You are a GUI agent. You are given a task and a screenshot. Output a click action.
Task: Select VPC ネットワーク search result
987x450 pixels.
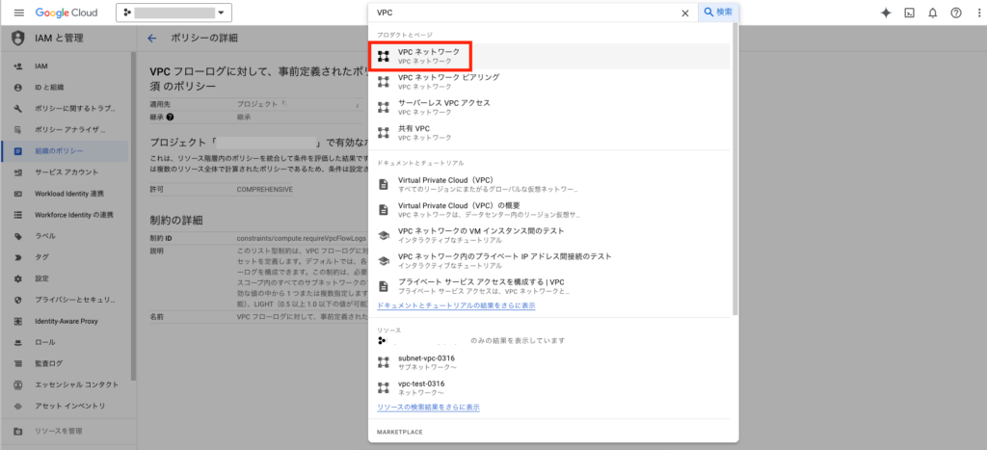coord(549,57)
